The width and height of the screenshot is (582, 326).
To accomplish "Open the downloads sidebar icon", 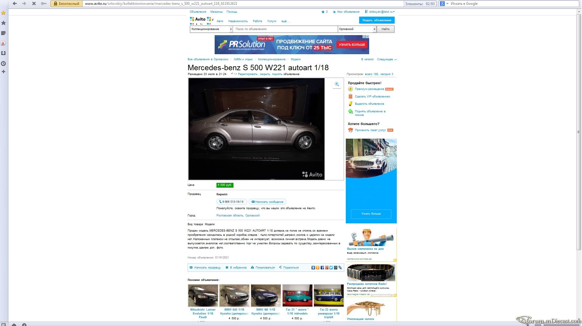I will 3,53.
